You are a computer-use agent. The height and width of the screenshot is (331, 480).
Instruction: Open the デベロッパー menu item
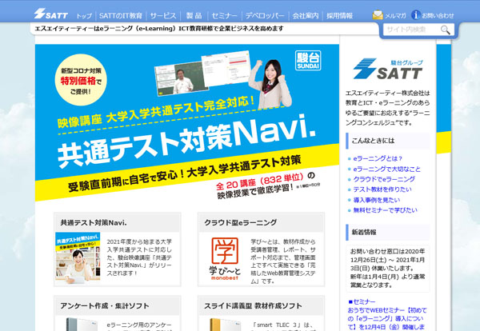coord(265,16)
